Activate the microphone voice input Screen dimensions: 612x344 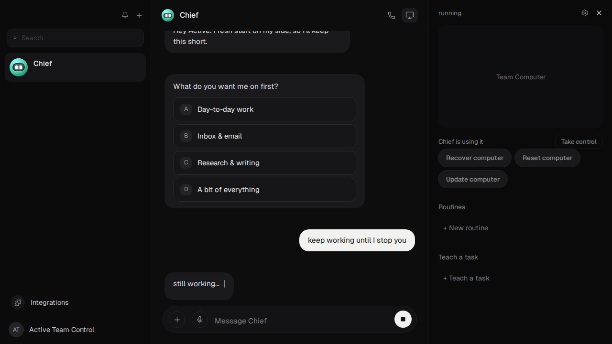(200, 320)
